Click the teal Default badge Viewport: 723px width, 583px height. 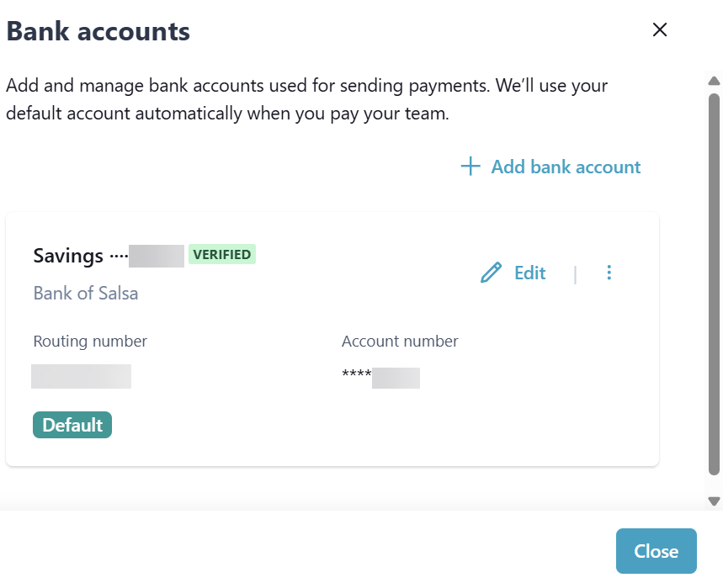click(72, 425)
